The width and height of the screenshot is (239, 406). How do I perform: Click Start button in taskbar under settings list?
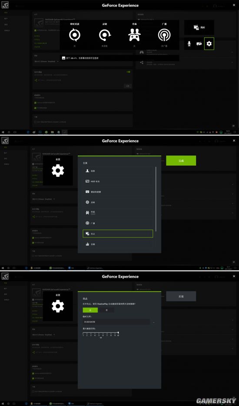pos(3,268)
